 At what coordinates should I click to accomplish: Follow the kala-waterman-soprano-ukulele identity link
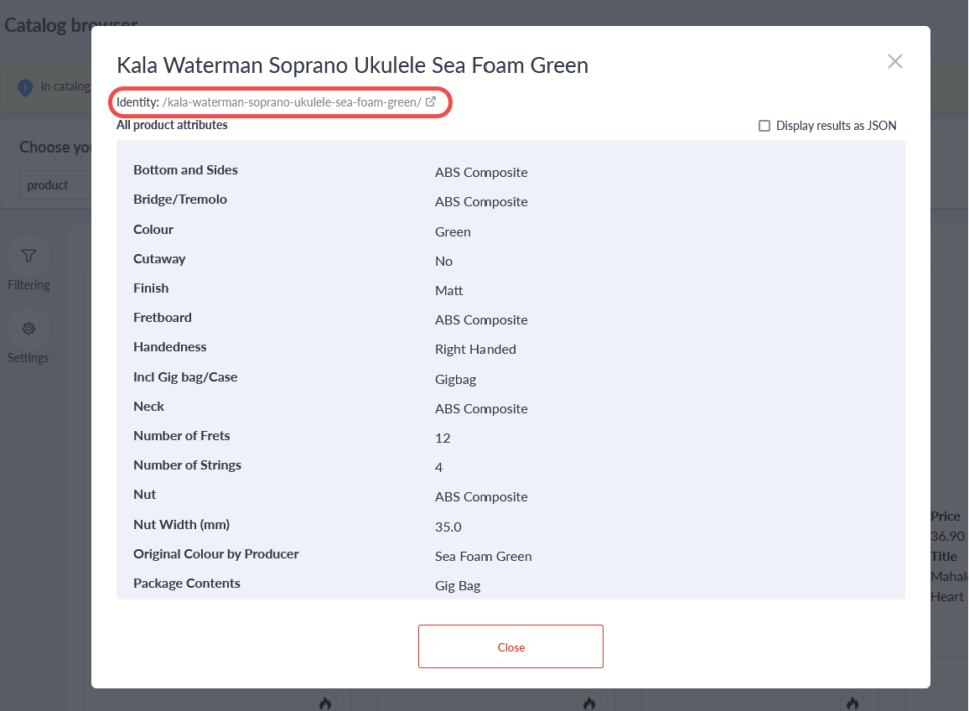coord(292,102)
